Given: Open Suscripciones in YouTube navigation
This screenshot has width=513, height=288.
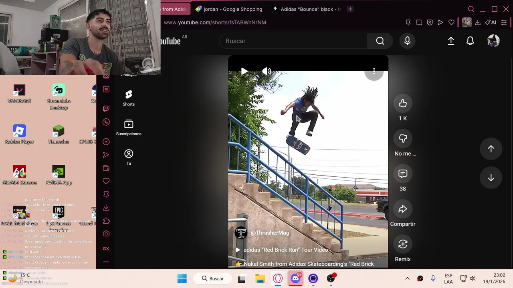Looking at the screenshot, I should click(x=129, y=128).
